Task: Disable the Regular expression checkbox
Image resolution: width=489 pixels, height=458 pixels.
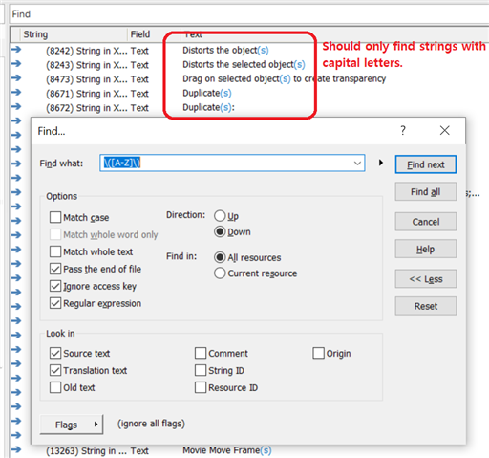Action: [x=55, y=303]
